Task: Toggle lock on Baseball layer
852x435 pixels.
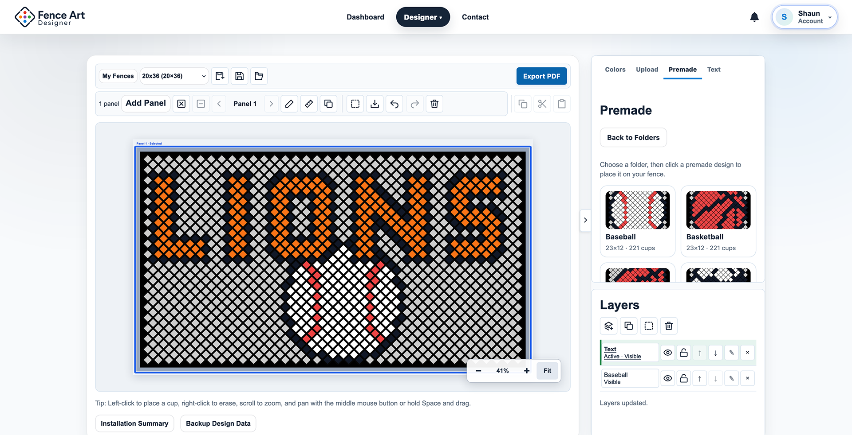Action: coord(684,378)
